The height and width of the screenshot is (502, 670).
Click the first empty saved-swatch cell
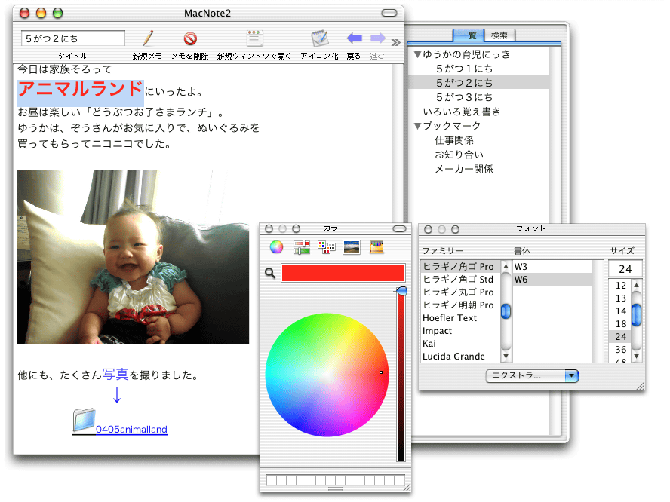click(x=271, y=480)
